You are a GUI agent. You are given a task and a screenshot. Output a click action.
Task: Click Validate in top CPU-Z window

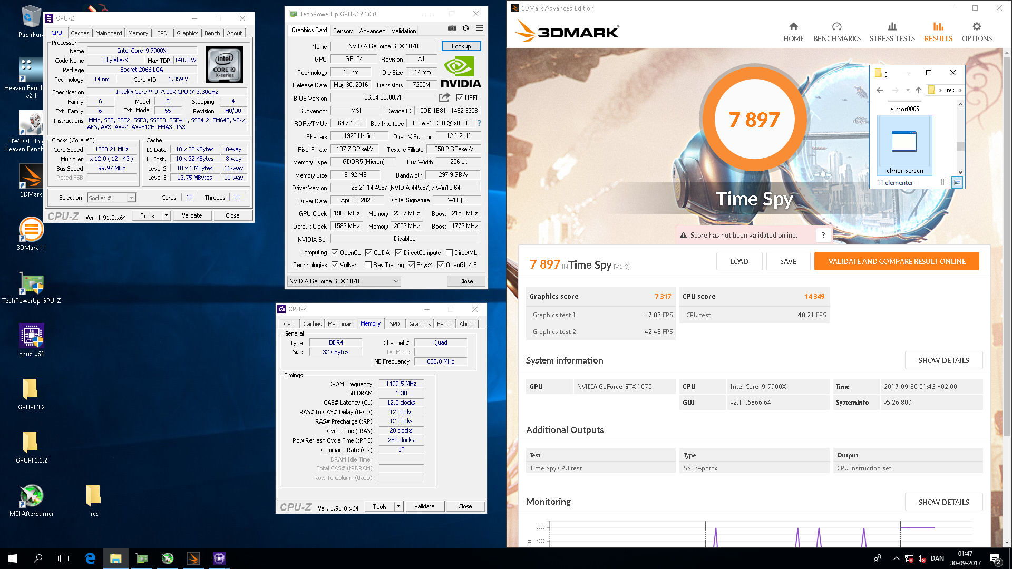(192, 215)
